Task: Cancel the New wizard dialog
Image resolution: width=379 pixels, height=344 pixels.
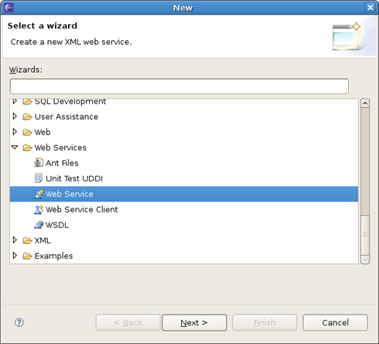Action: pos(335,322)
